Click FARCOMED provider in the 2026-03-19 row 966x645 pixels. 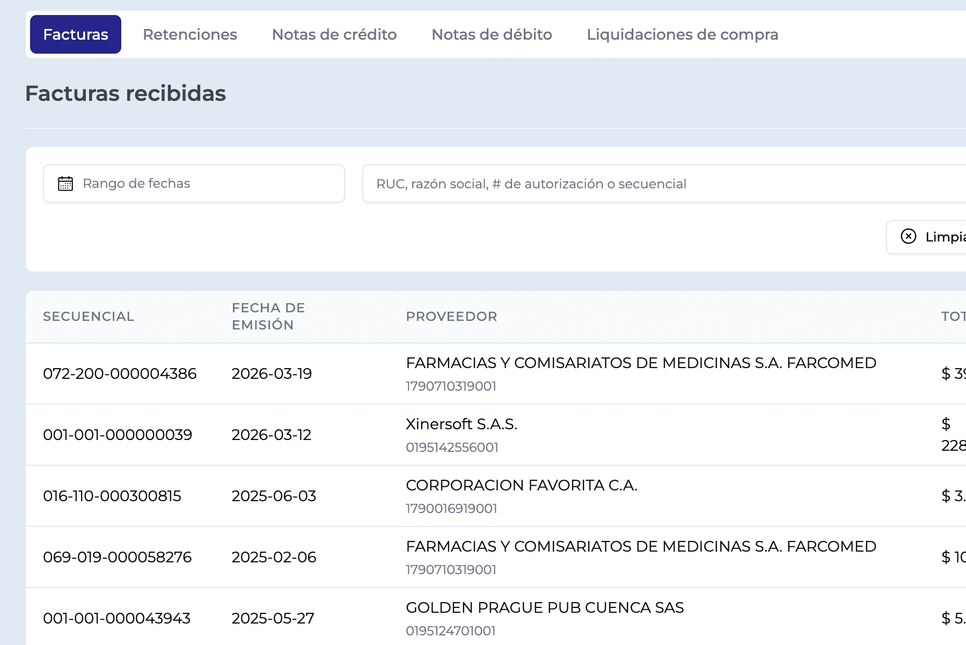(641, 363)
